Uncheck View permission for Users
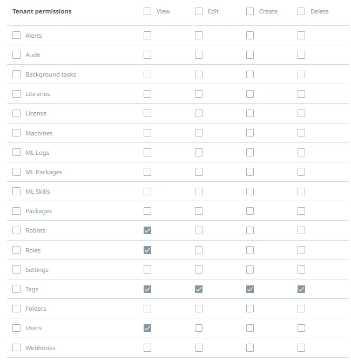The width and height of the screenshot is (351, 362). (x=147, y=328)
